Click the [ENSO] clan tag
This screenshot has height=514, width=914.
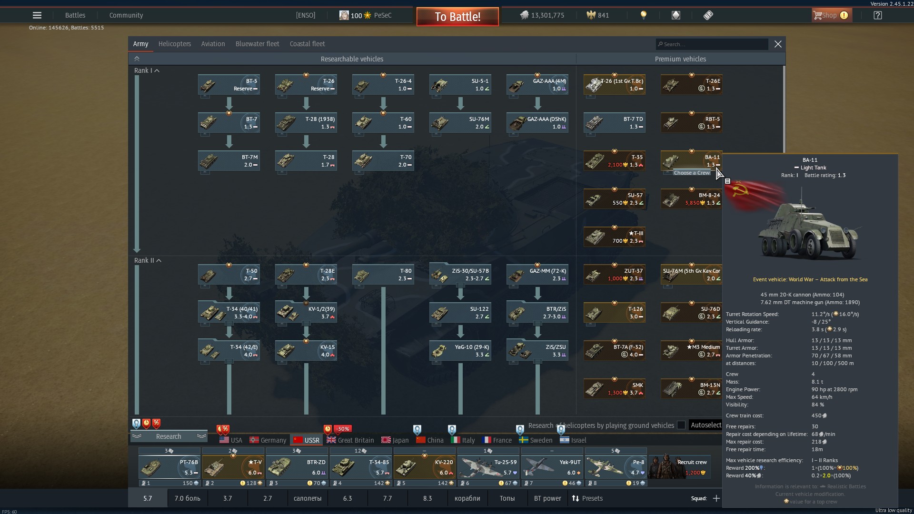point(306,15)
